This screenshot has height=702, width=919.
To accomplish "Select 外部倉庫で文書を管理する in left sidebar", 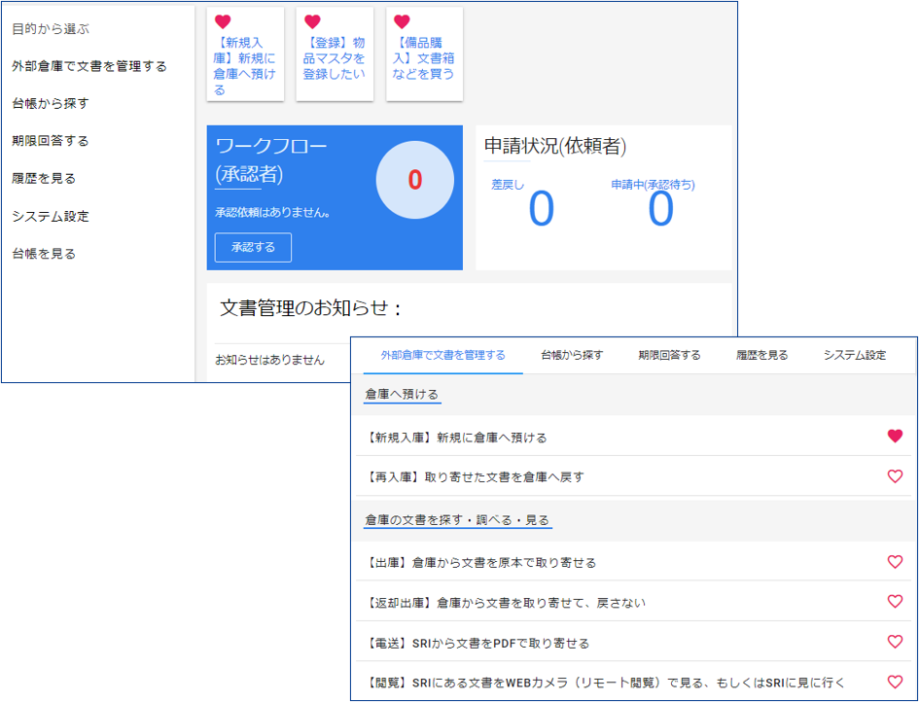I will [x=89, y=66].
